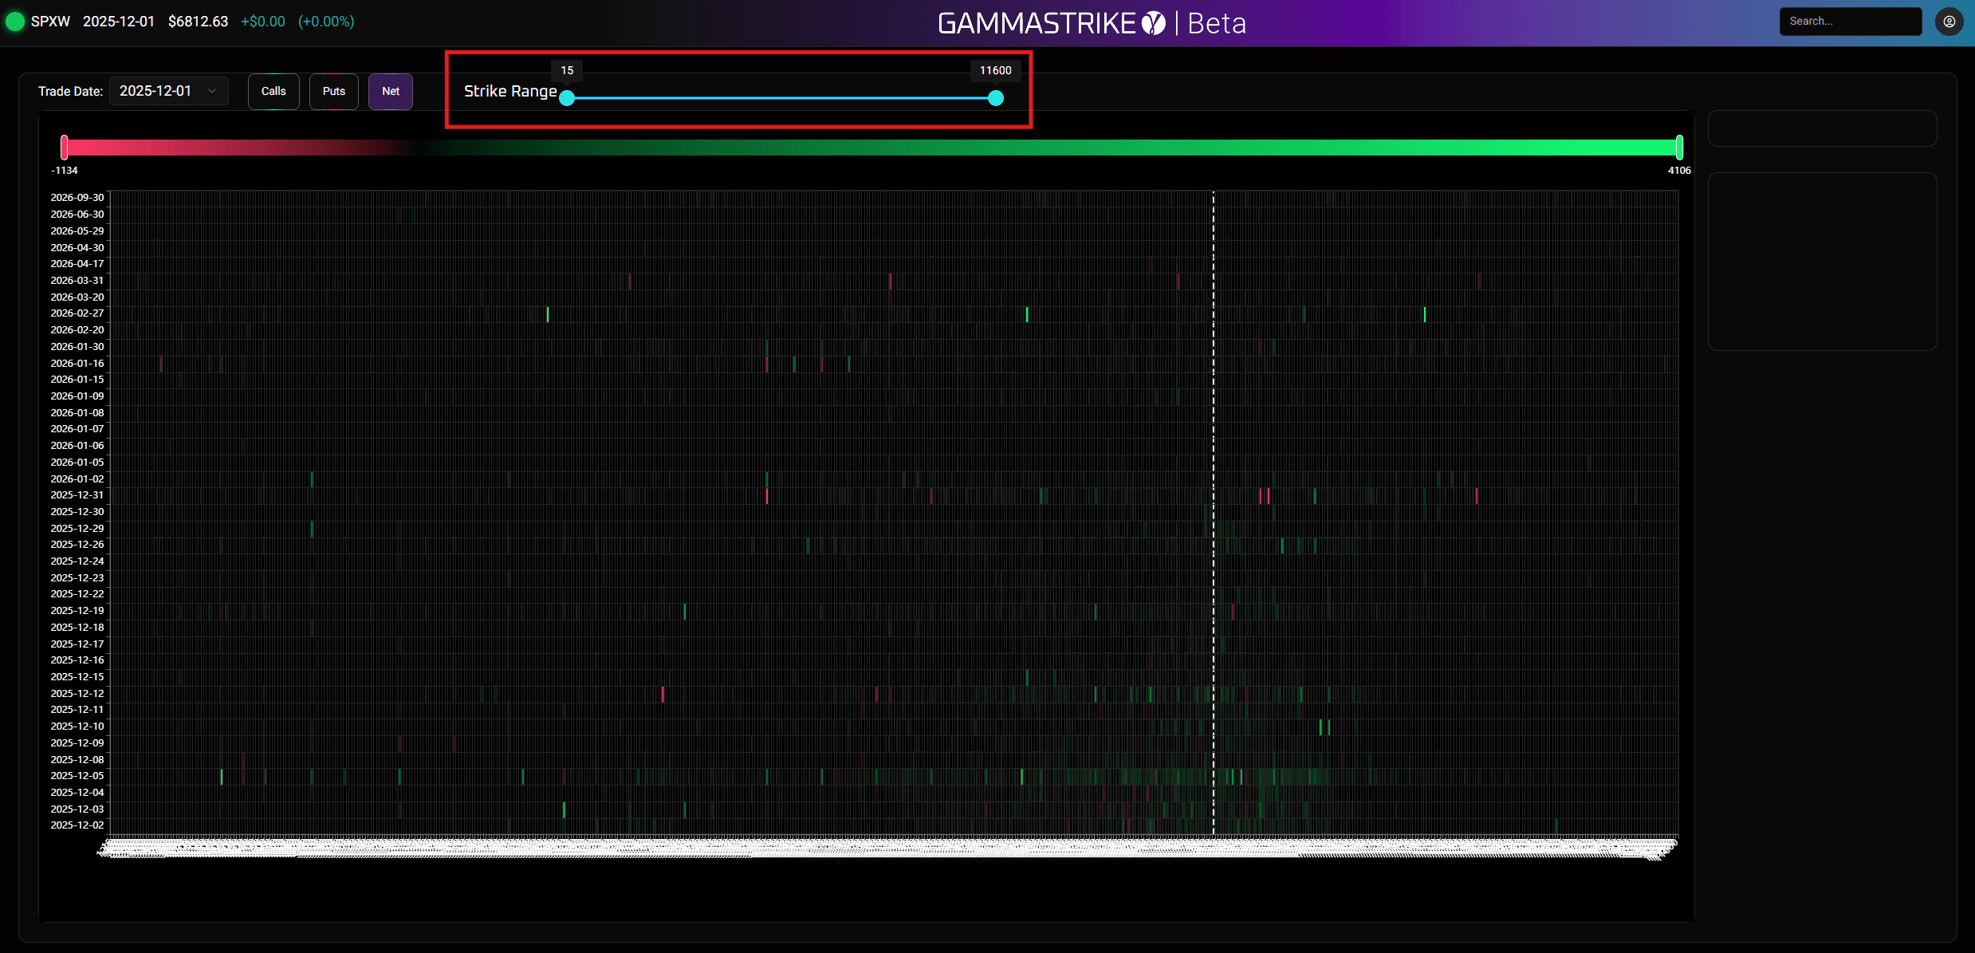The width and height of the screenshot is (1975, 953).
Task: Toggle the Calls filter
Action: [x=273, y=91]
